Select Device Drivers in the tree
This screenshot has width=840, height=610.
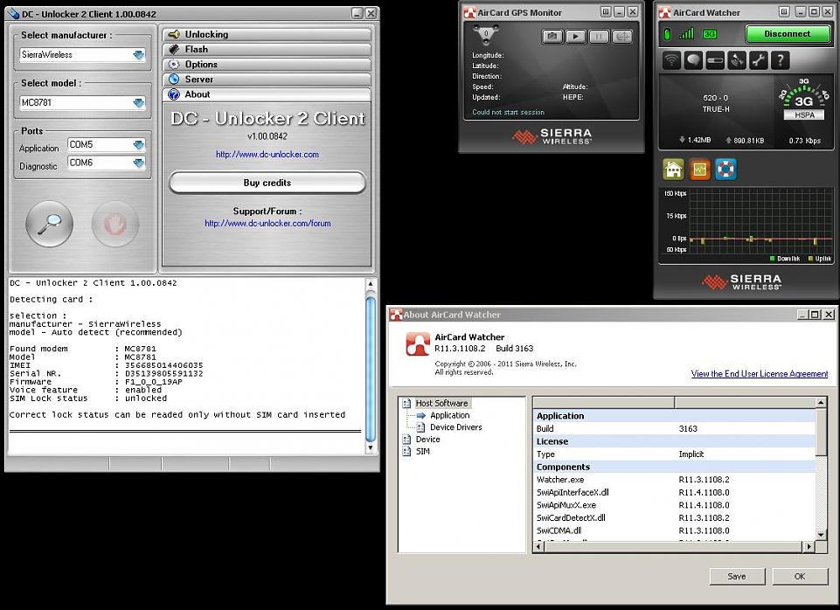click(455, 427)
